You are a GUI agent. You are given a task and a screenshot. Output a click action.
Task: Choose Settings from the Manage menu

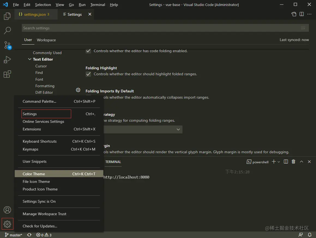point(59,114)
